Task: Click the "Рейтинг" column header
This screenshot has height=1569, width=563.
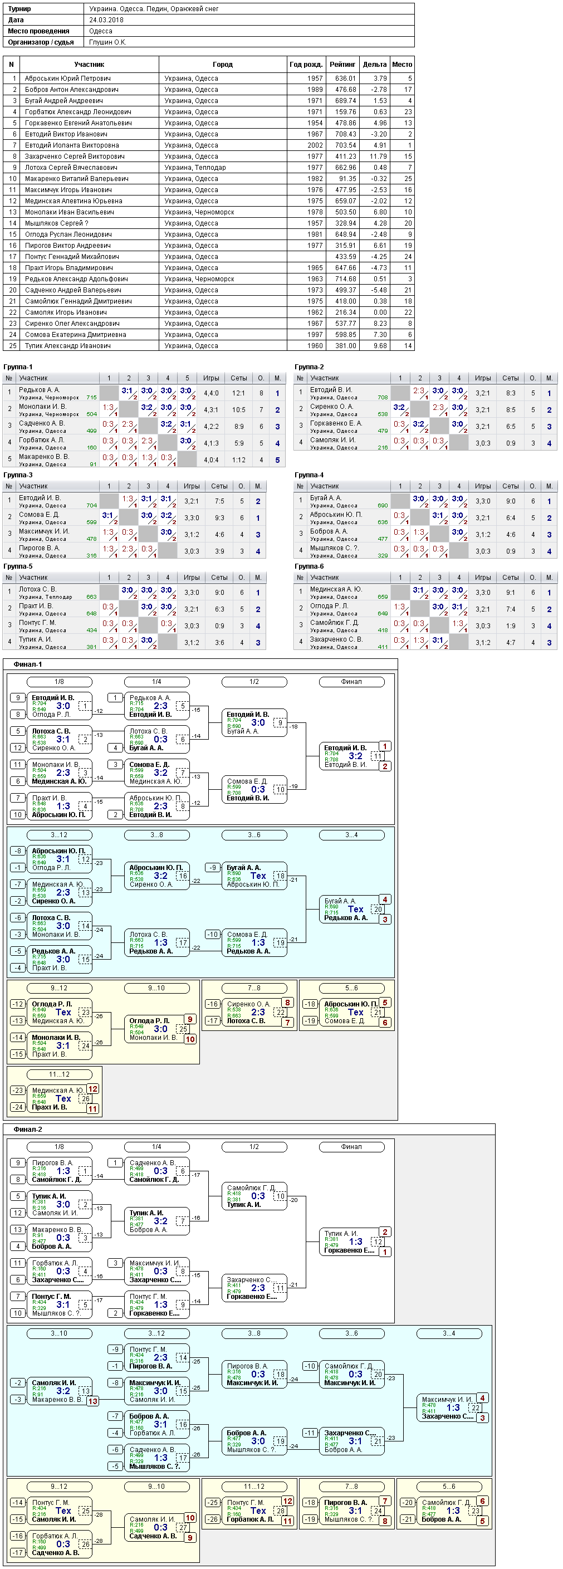Action: 342,64
